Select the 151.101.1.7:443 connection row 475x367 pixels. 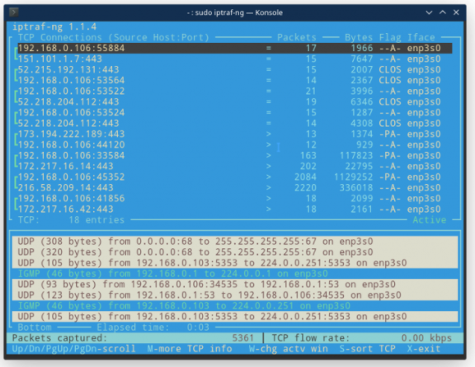tap(235, 59)
